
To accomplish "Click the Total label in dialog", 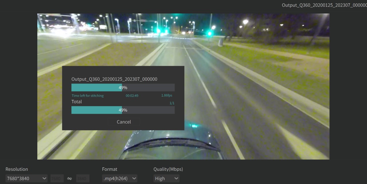I will pyautogui.click(x=77, y=102).
